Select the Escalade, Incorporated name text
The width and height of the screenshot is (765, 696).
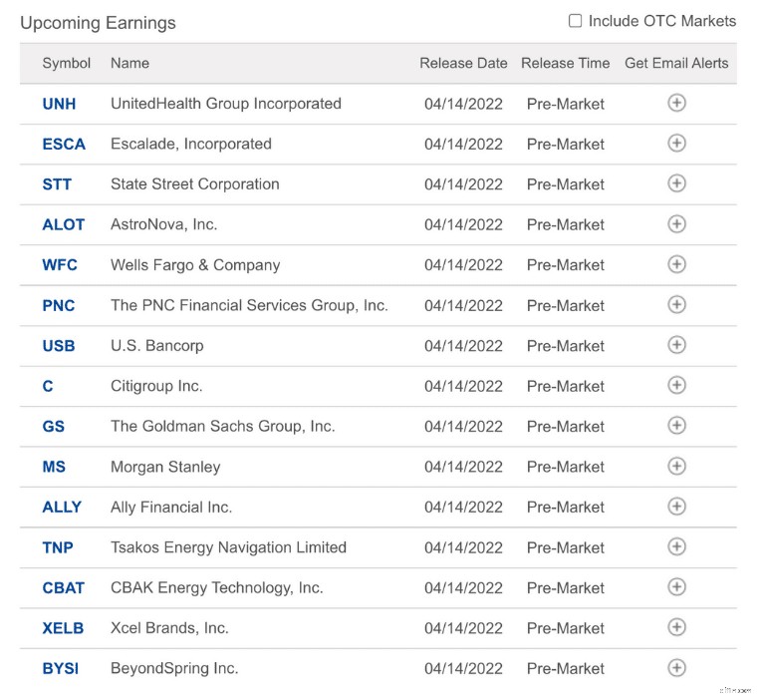[191, 144]
